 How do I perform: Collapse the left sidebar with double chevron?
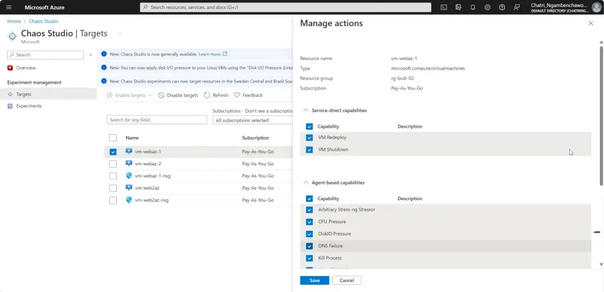click(x=90, y=55)
